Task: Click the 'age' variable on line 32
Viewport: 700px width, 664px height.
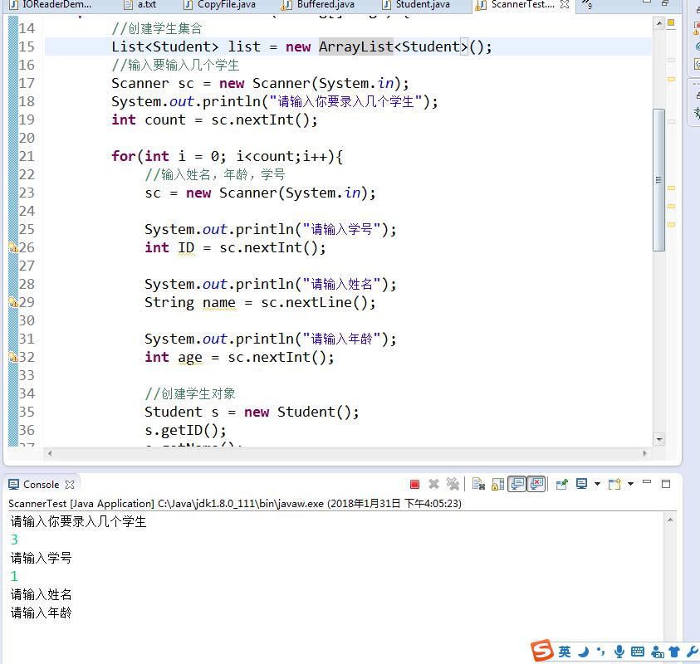Action: pos(190,358)
